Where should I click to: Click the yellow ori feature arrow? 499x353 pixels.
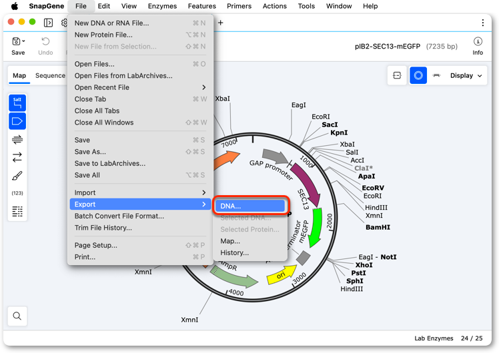(x=281, y=275)
